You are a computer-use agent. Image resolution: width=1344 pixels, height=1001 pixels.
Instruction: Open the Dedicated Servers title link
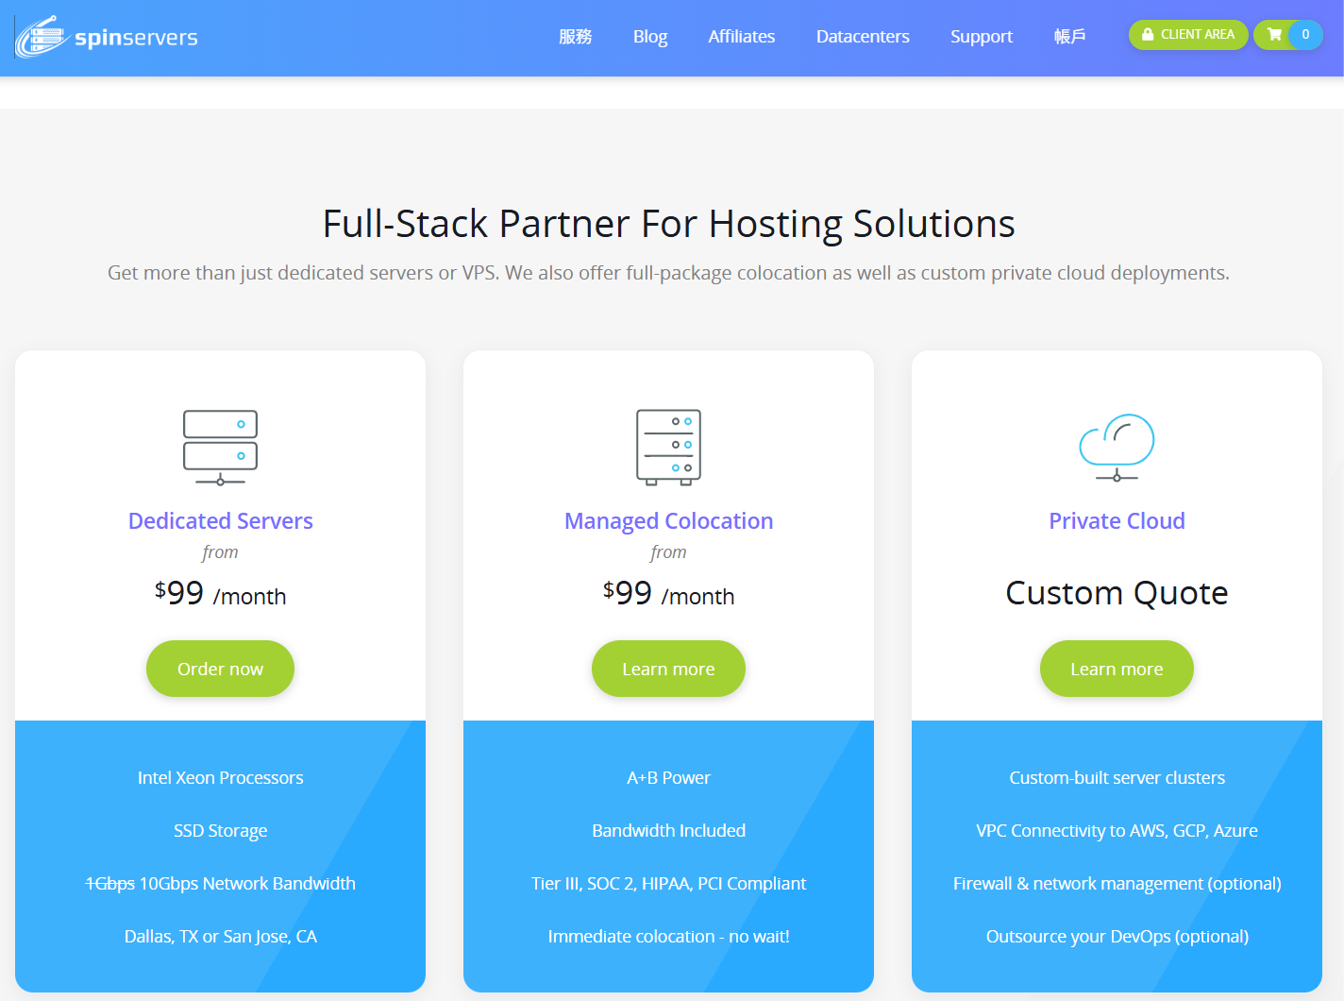pyautogui.click(x=220, y=521)
